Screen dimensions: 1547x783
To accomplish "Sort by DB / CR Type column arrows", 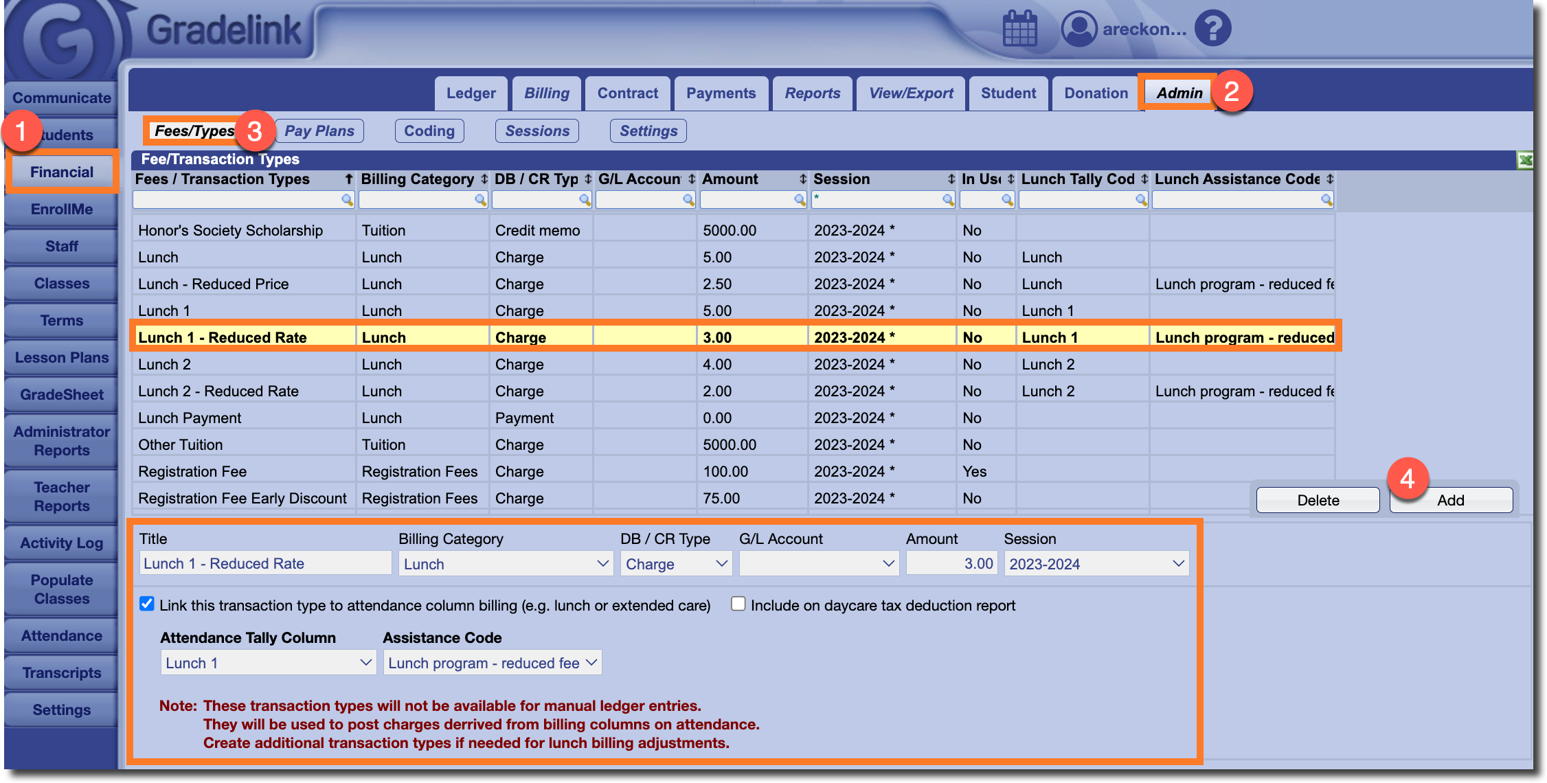I will (x=588, y=179).
